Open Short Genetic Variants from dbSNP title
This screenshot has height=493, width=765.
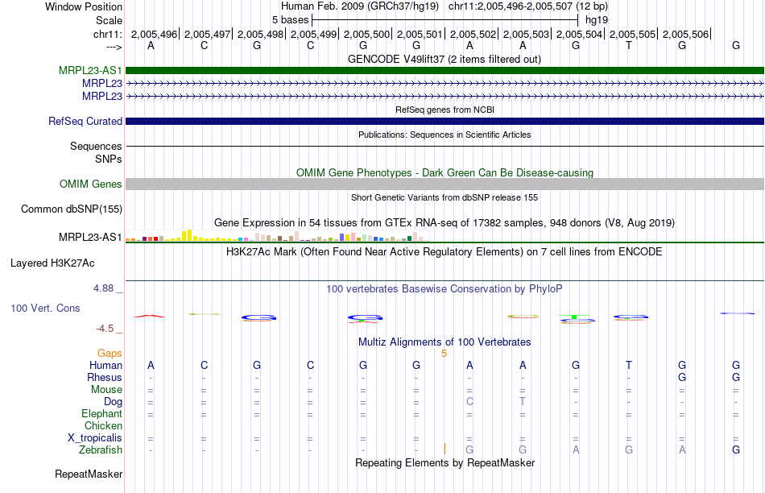[x=445, y=197]
